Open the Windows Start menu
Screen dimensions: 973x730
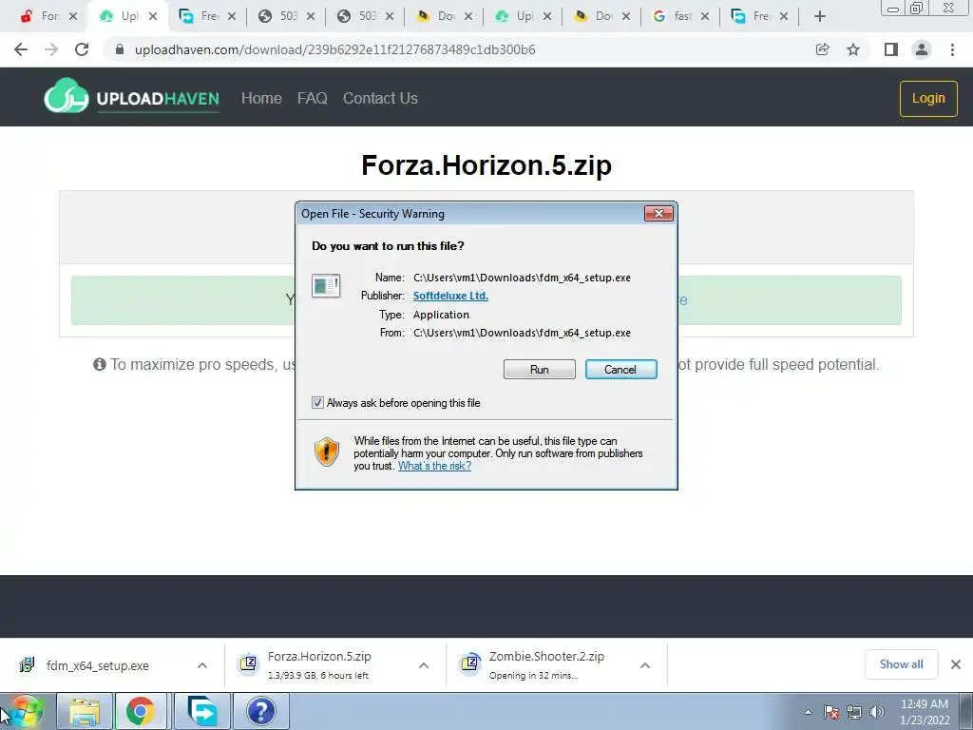click(25, 711)
